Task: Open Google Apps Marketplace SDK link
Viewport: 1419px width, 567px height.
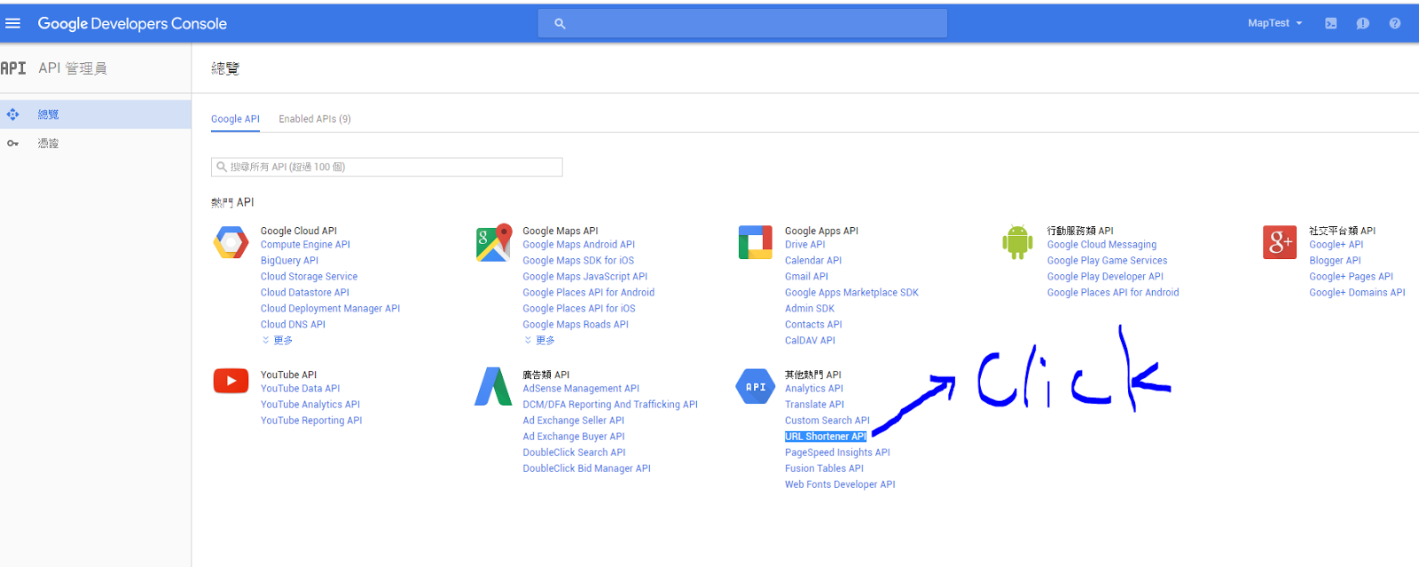Action: 851,293
